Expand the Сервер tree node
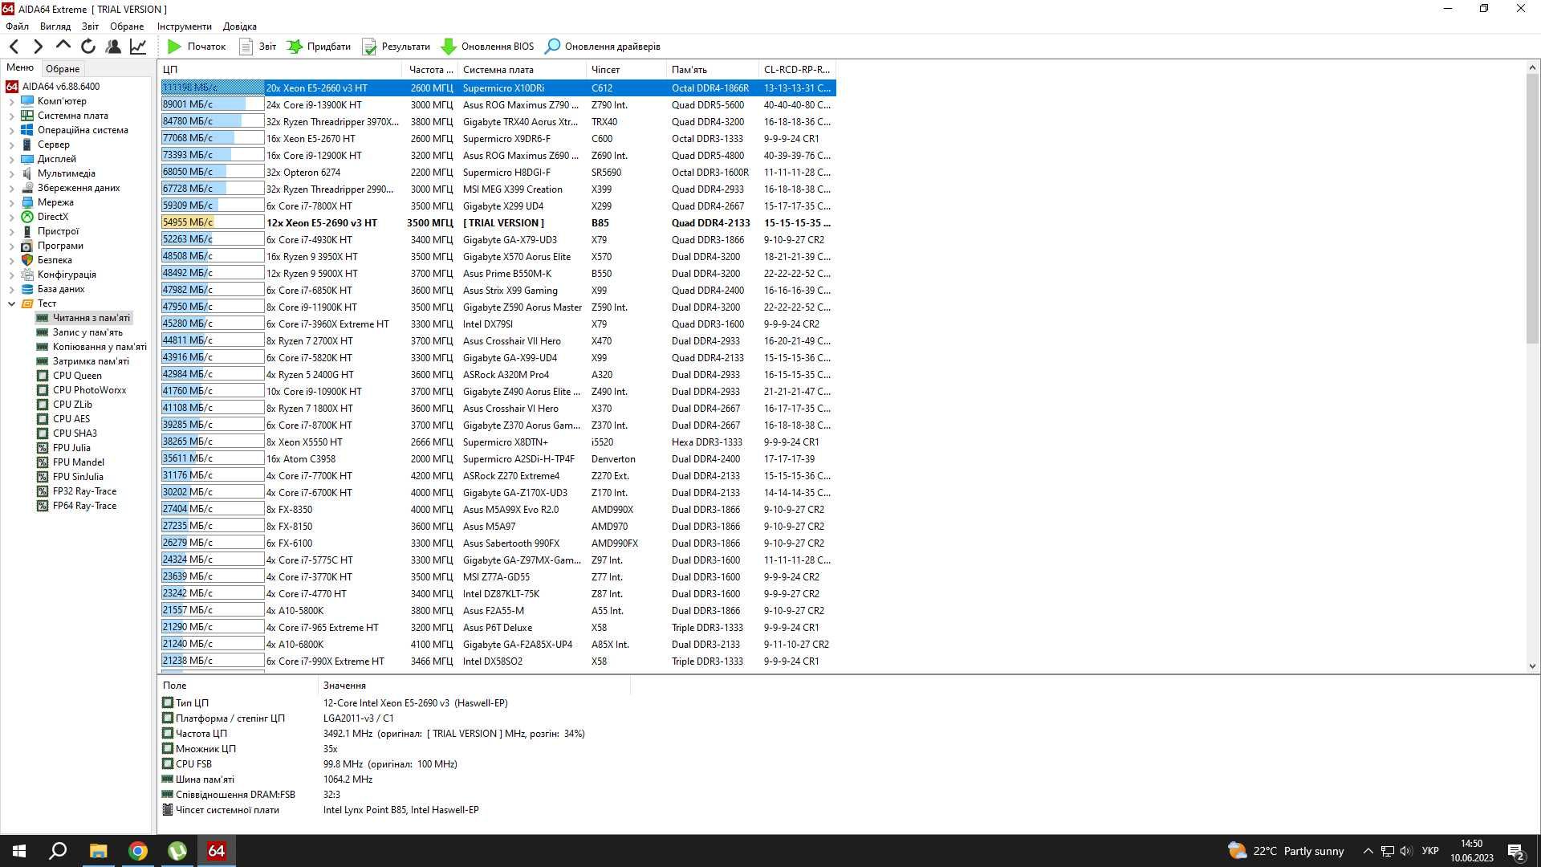1541x867 pixels. click(x=11, y=145)
